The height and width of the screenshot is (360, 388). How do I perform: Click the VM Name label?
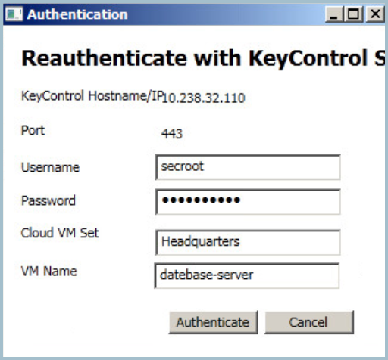click(x=49, y=272)
